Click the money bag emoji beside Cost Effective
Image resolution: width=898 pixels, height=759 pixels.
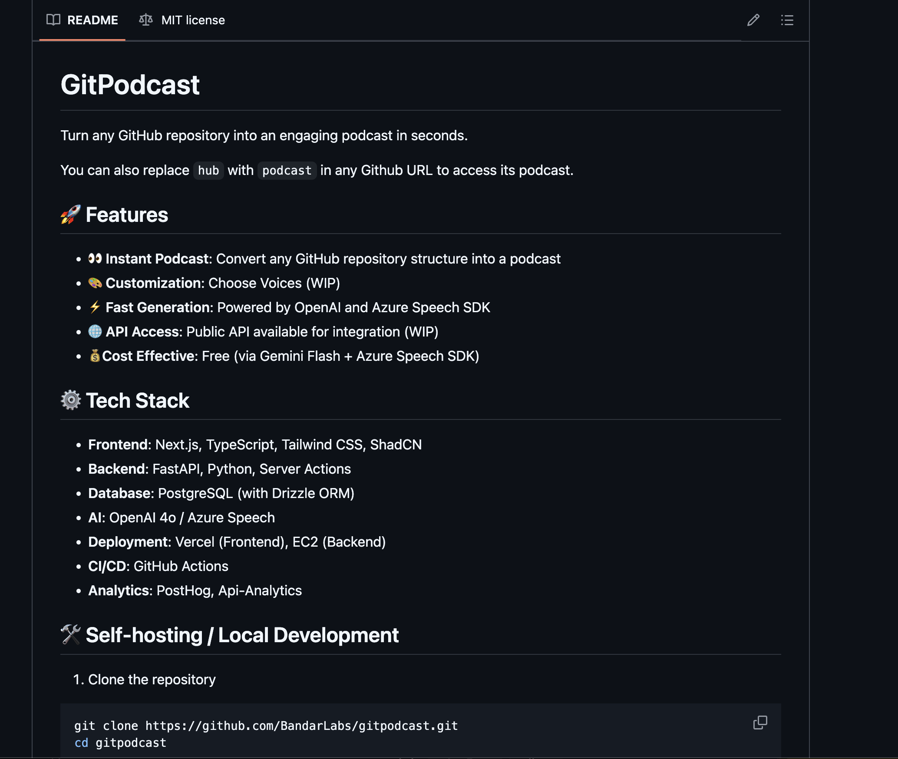tap(95, 356)
